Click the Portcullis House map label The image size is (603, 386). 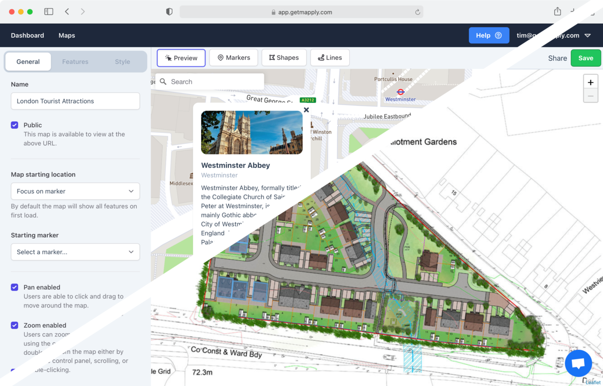pos(393,79)
